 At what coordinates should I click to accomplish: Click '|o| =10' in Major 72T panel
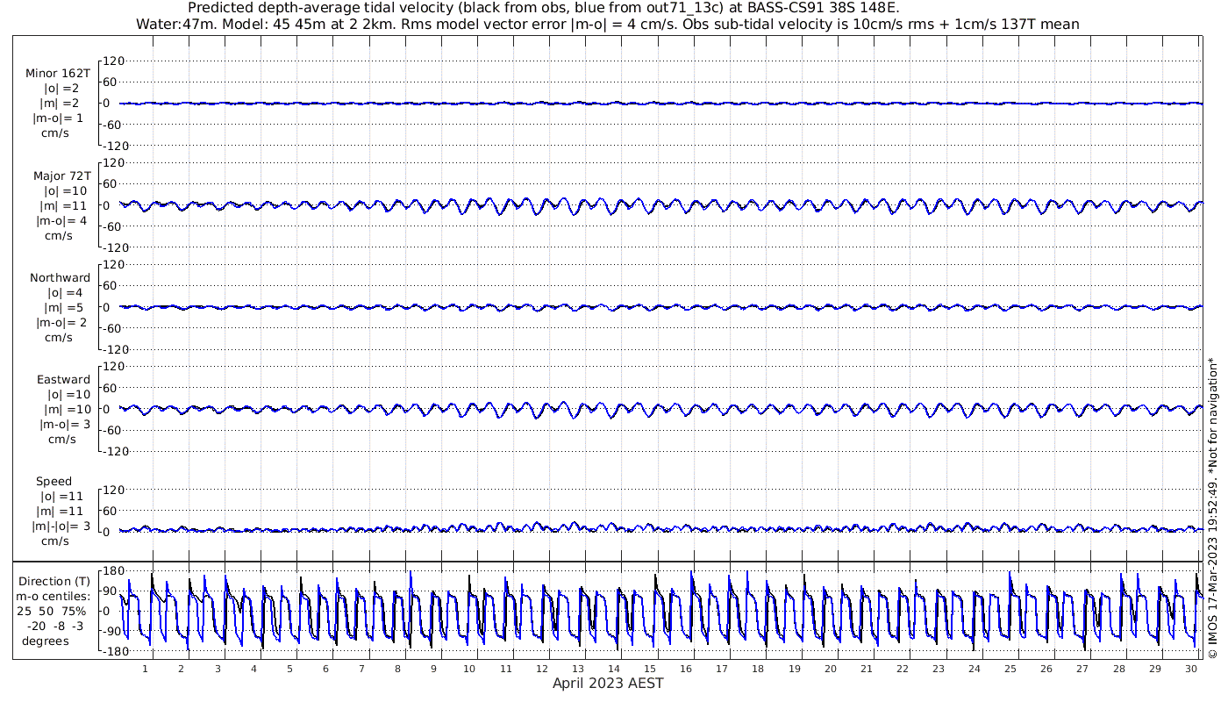[x=66, y=190]
